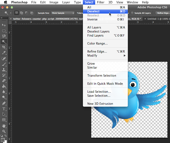Toggle the Sample All Layers checkbox
The width and height of the screenshot is (170, 143).
click(132, 13)
